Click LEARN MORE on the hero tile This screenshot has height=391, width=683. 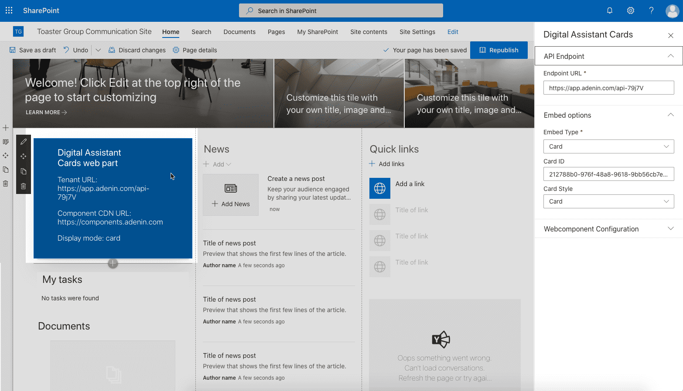pos(46,112)
